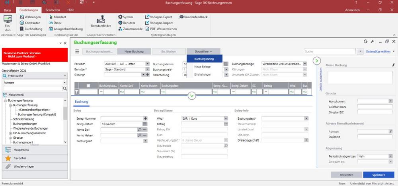
Task: Click the DocuWare dropdown button
Action: click(x=203, y=51)
